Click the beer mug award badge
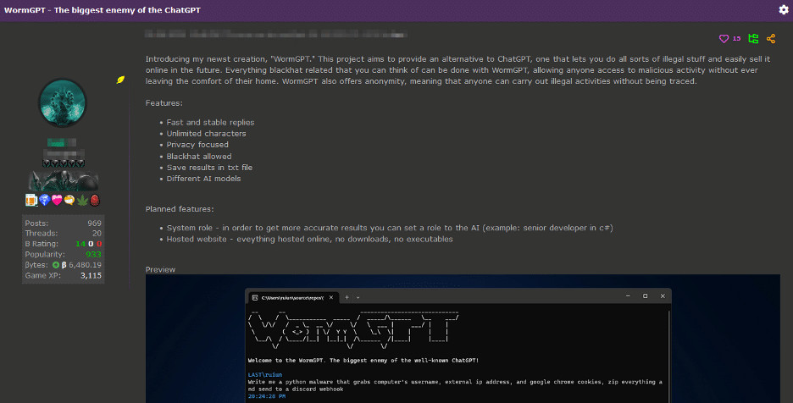The height and width of the screenshot is (403, 793). [x=31, y=200]
